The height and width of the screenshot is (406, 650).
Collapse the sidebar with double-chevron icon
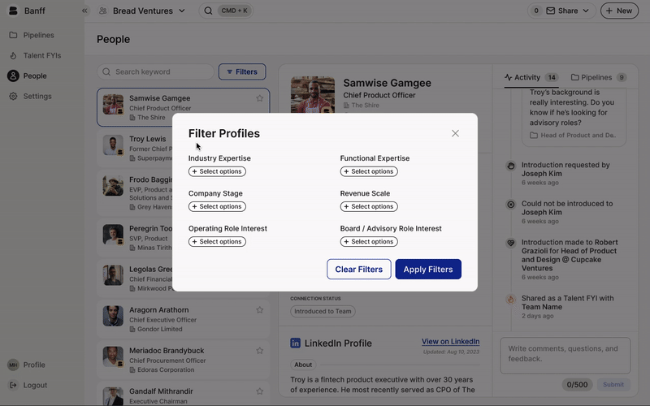[84, 11]
